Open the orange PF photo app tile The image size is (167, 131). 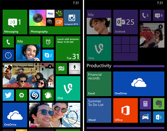point(59,22)
